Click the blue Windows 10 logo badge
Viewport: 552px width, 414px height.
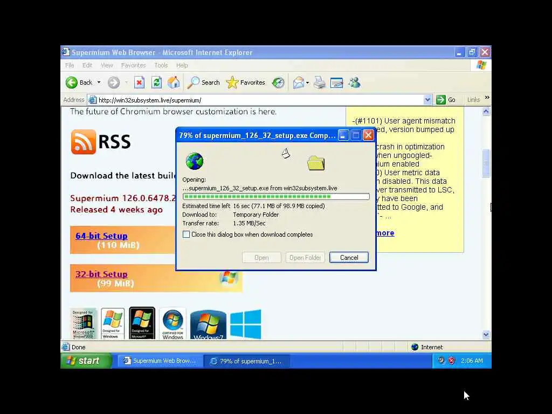[x=246, y=324]
